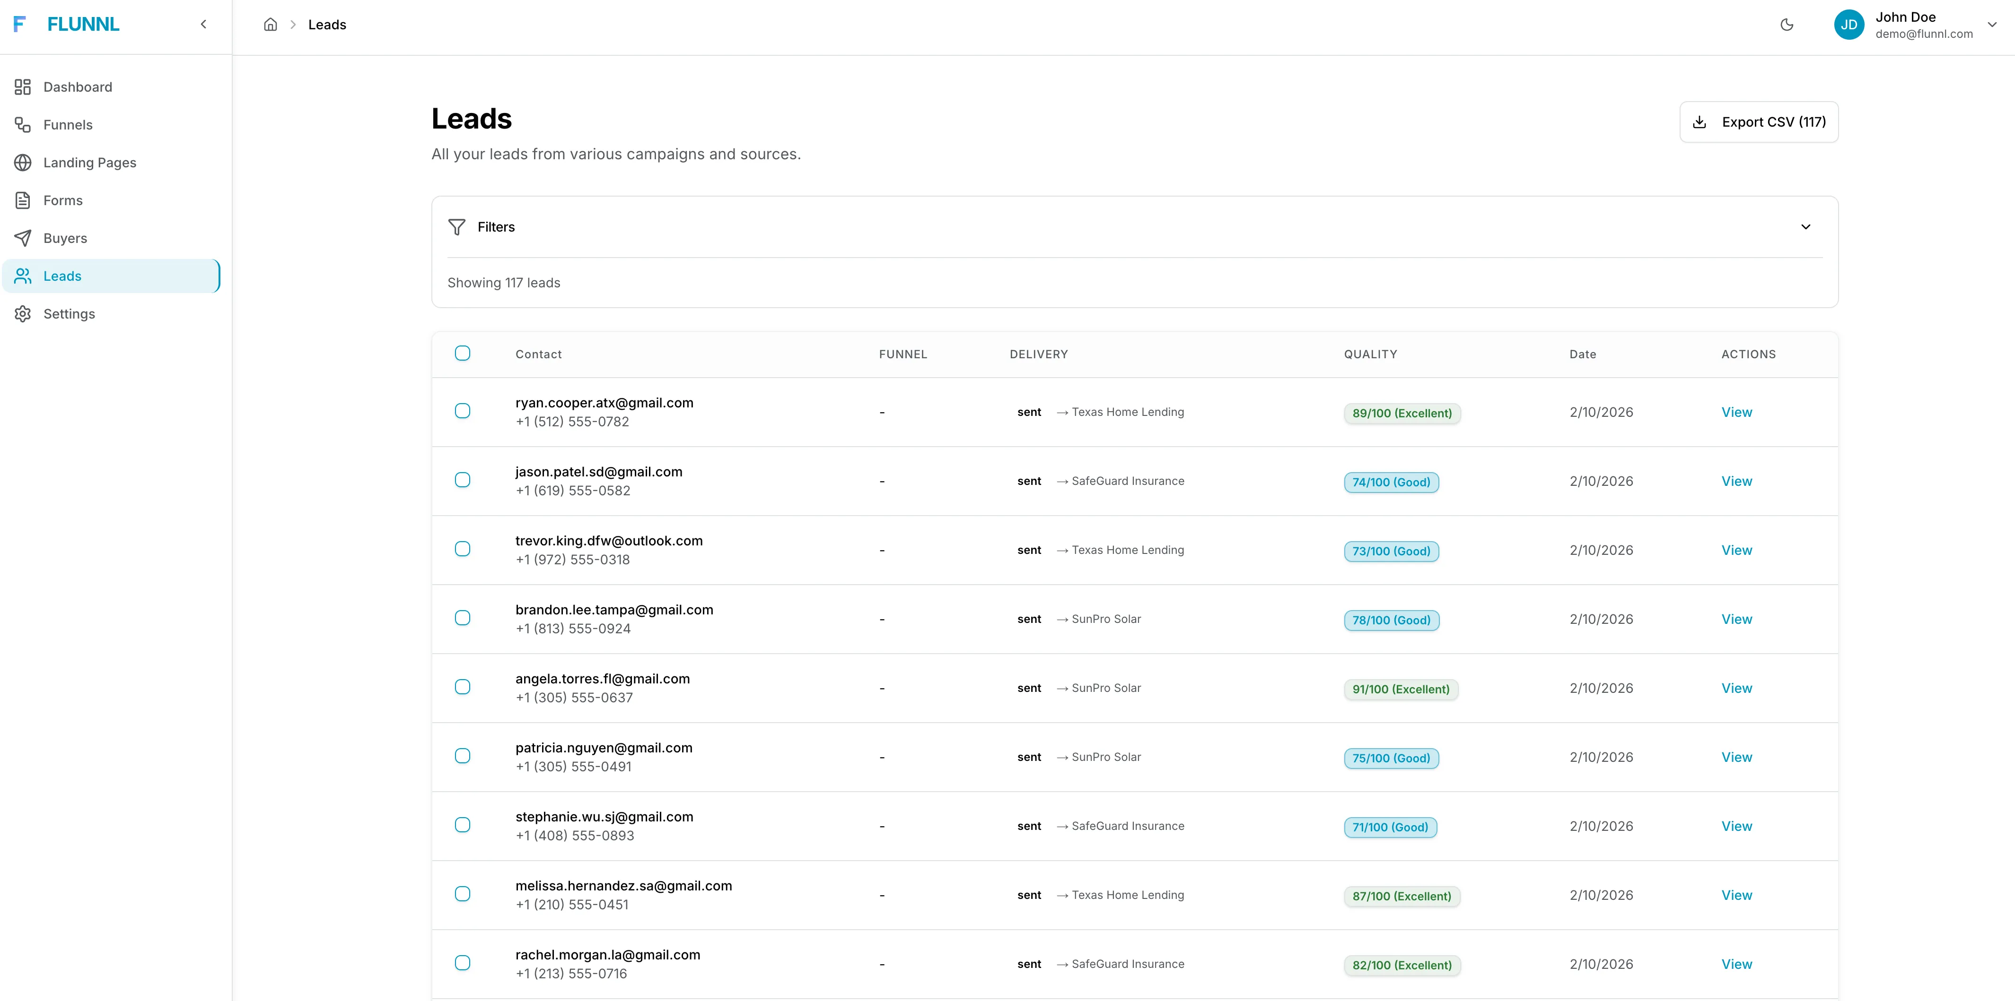Open the Dashboard section in sidebar
The height and width of the screenshot is (1001, 2015).
point(78,87)
